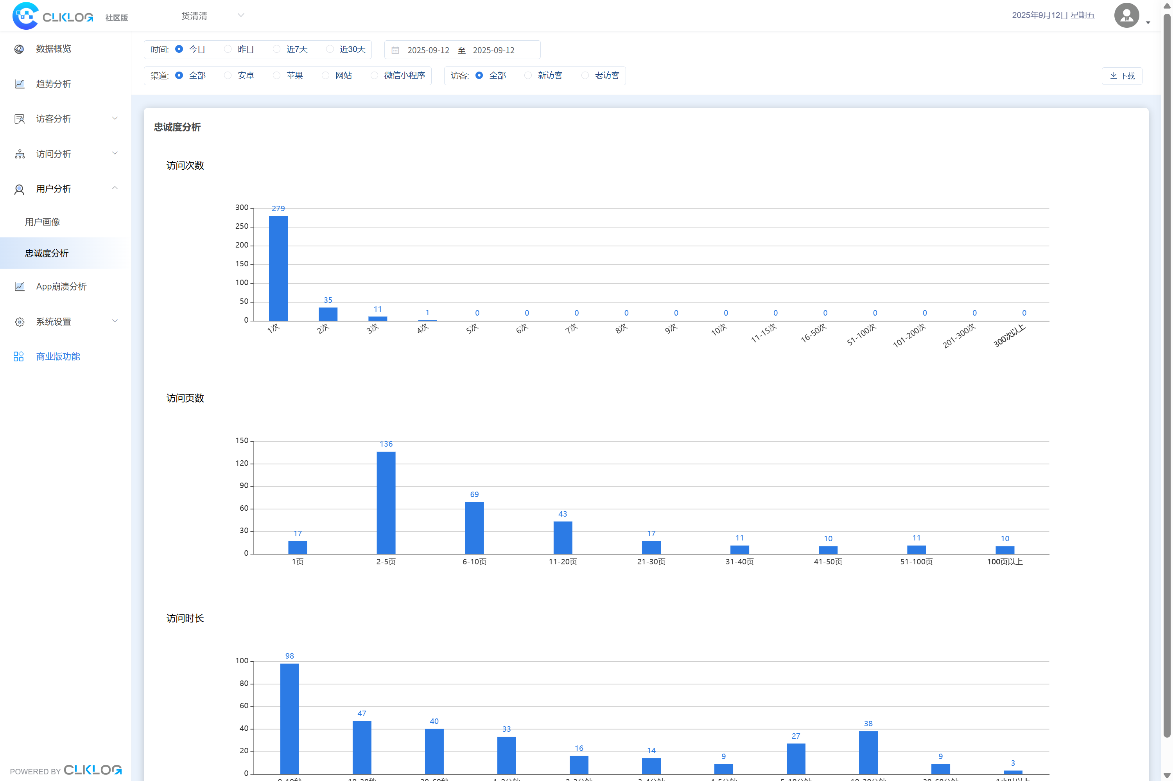The width and height of the screenshot is (1173, 781).
Task: Click the 趋势分析 chart icon
Action: pos(19,84)
